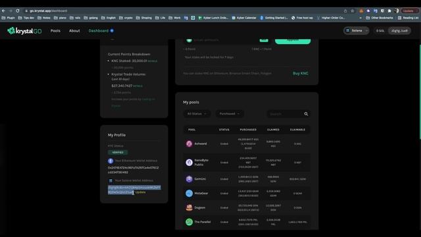Click the Ethereum wallet icon
This screenshot has width=421, height=237.
tap(111, 161)
